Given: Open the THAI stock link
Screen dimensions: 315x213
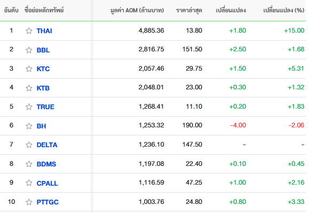Looking at the screenshot, I should [x=44, y=31].
